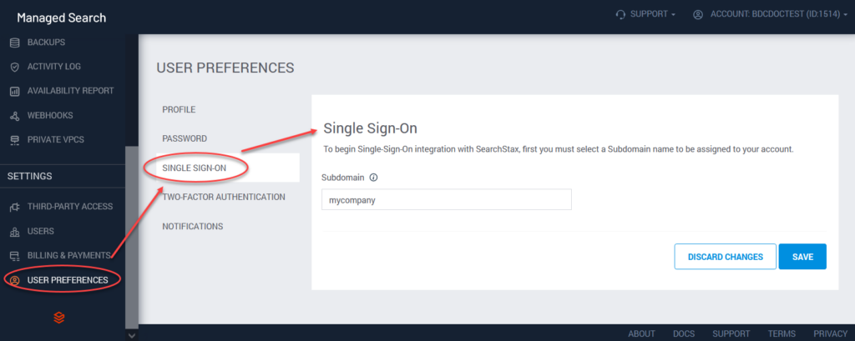
Task: Click the Availability Report chart icon
Action: (15, 92)
